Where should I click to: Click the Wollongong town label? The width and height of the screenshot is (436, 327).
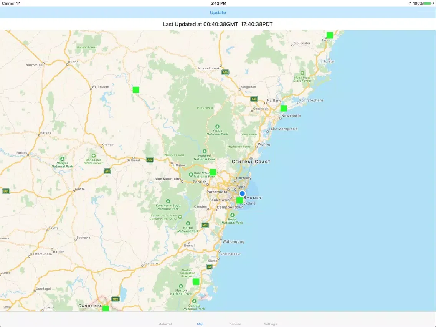[233, 241]
